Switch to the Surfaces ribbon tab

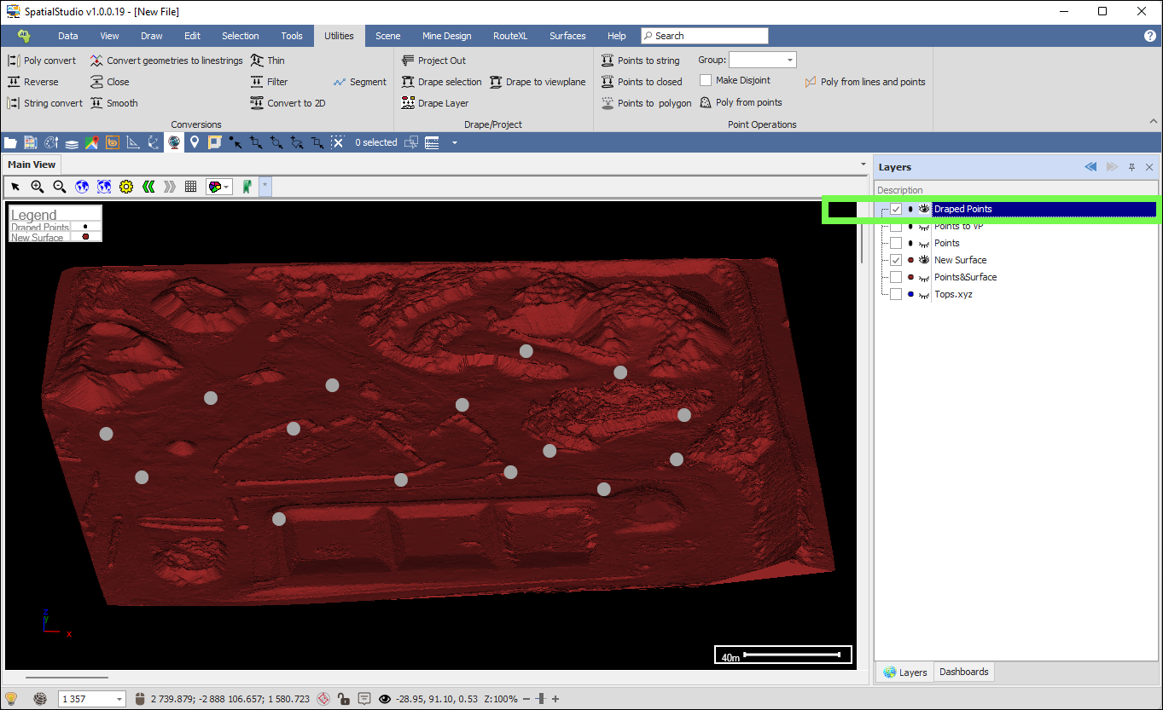tap(567, 36)
